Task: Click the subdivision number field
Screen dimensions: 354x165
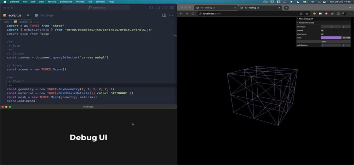Action: [346, 45]
